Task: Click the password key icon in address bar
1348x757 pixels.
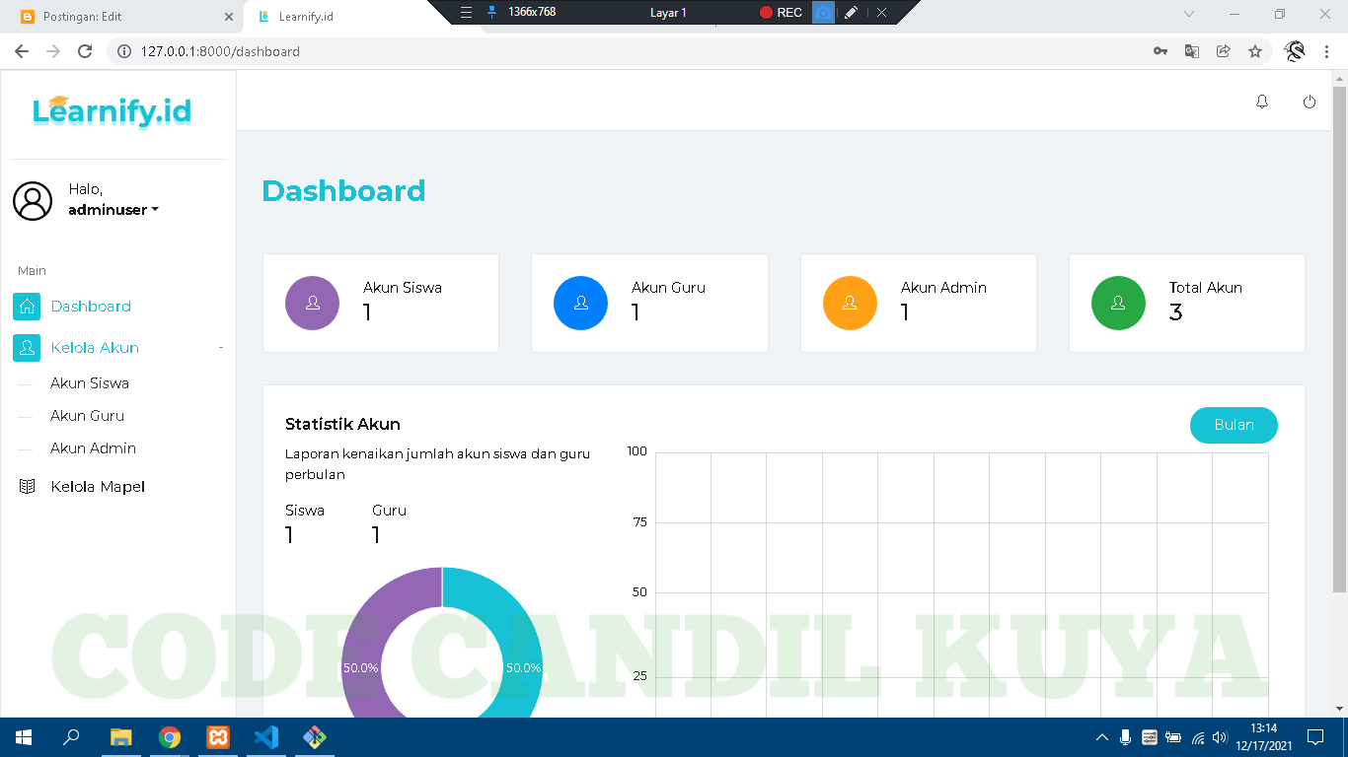Action: [1161, 51]
